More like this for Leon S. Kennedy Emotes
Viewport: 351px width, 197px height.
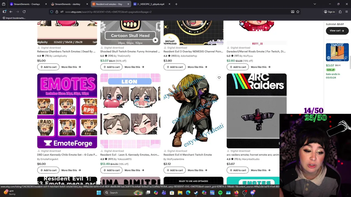pos(134,170)
